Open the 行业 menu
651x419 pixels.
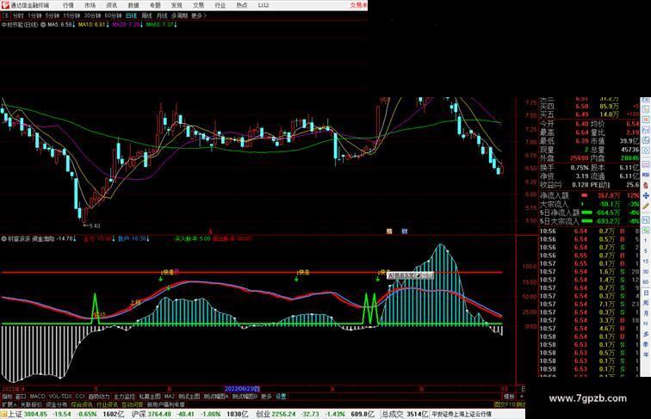tap(220, 5)
